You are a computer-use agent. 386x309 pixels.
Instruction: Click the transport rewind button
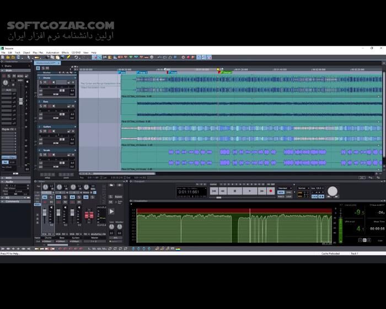(223, 191)
